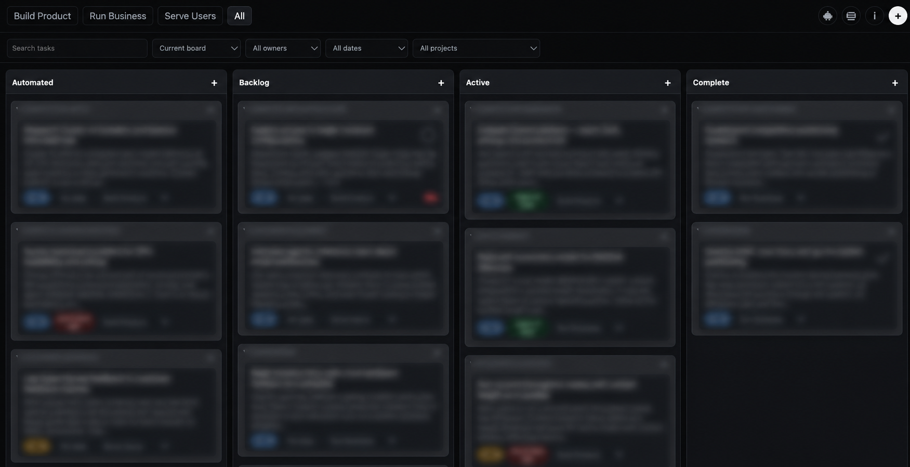Switch to the Build Product tab

pyautogui.click(x=43, y=16)
